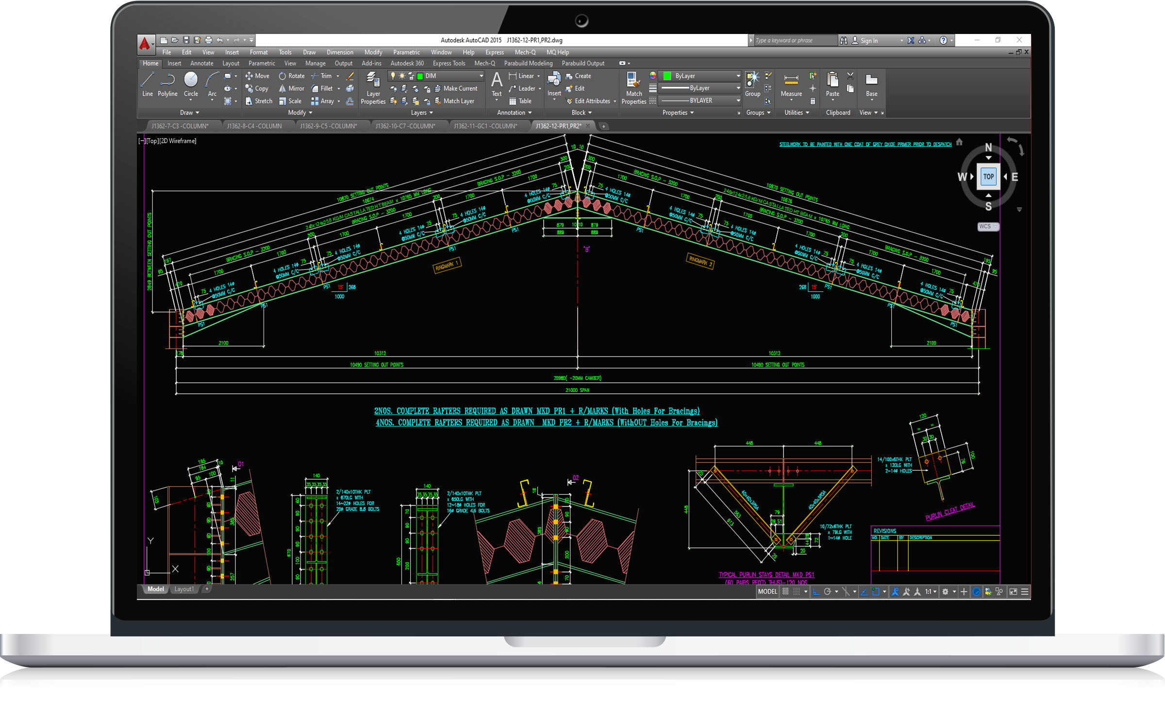Switch to the Annotate ribbon tab
Screen dimensions: 1165x701
pos(201,63)
